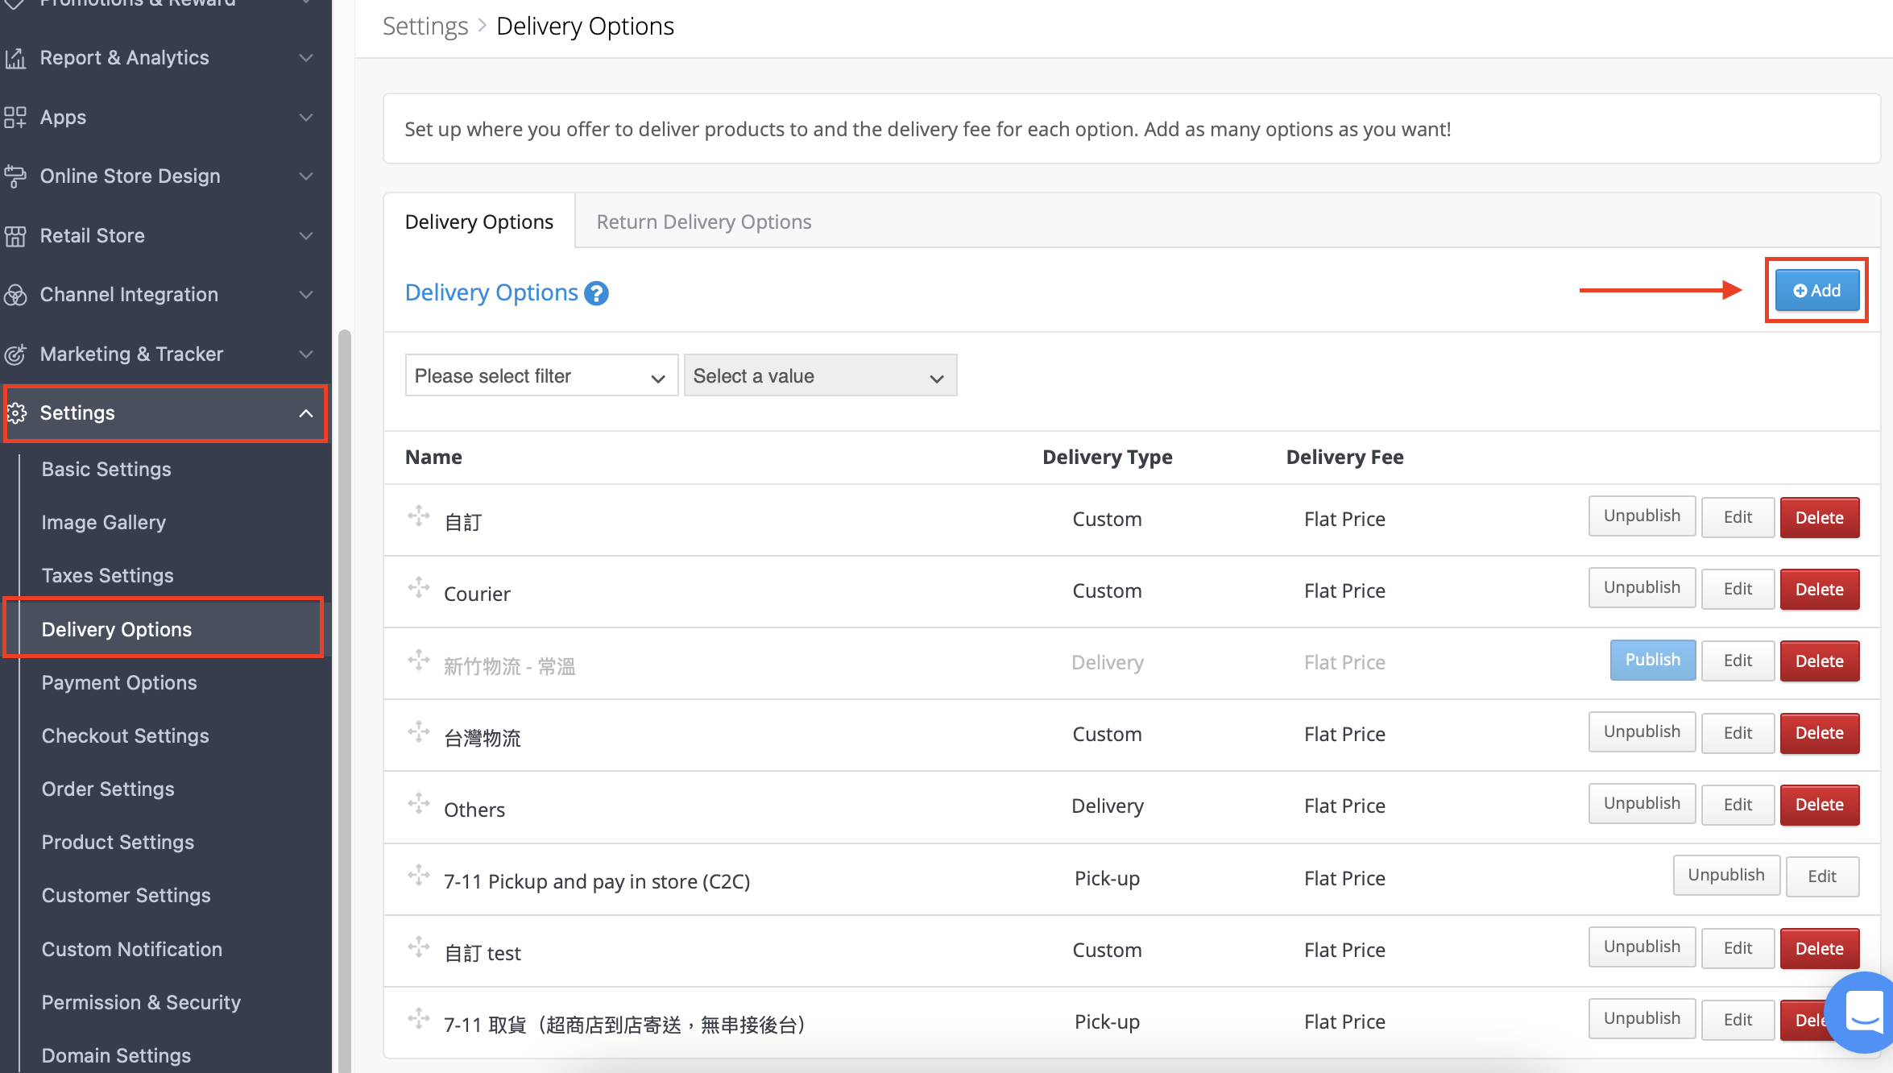
Task: Click the drag handle for Others row
Action: [x=419, y=804]
